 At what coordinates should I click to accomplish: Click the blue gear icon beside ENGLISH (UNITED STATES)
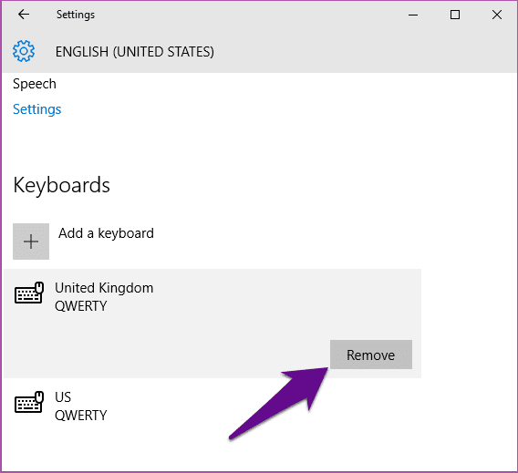click(x=24, y=51)
